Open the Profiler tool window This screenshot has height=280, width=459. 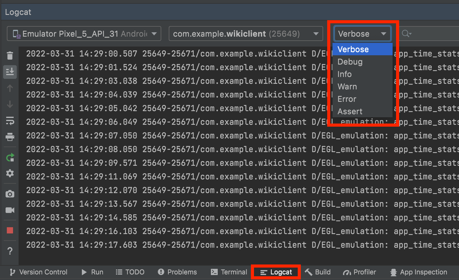click(x=359, y=272)
